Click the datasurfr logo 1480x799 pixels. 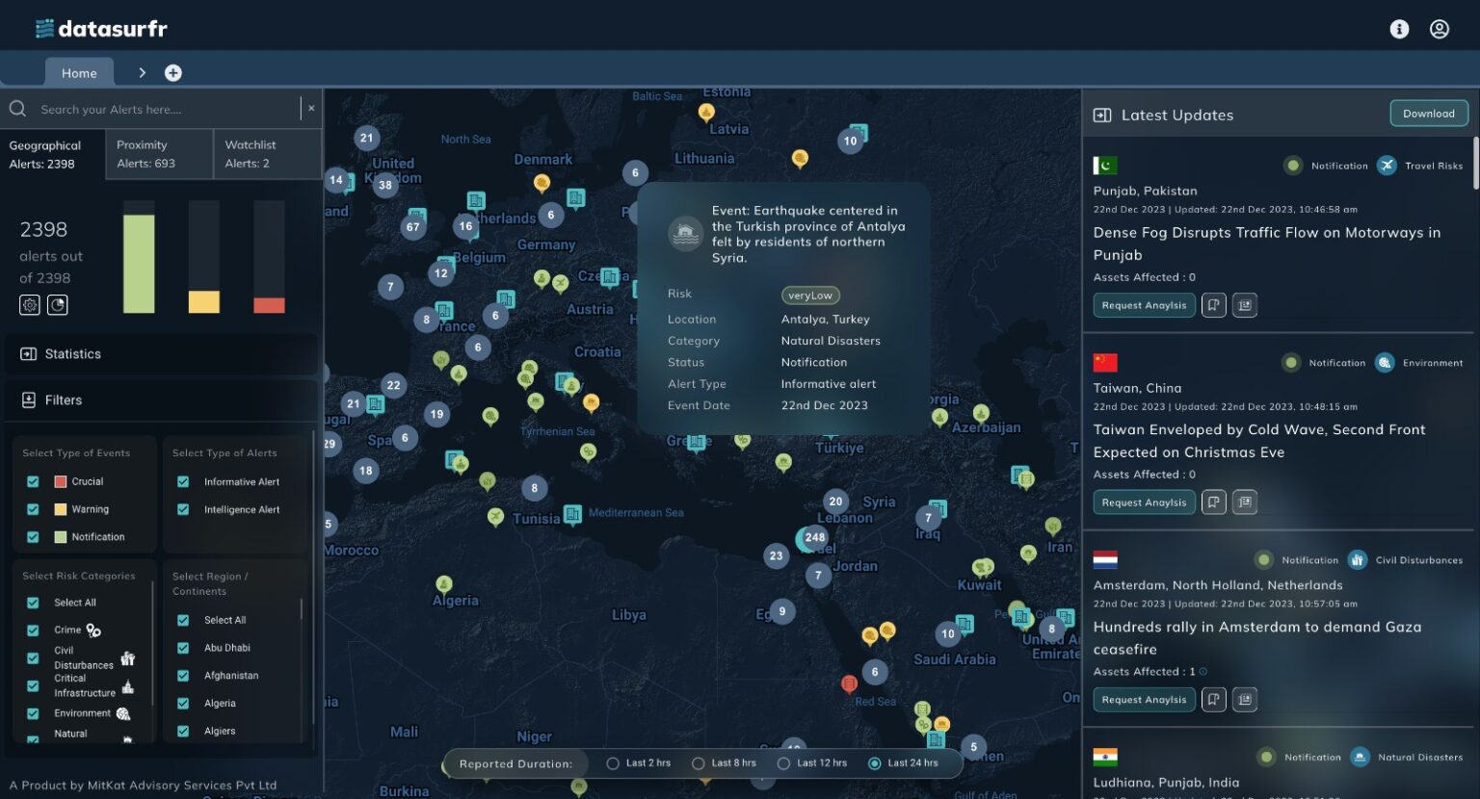click(101, 29)
